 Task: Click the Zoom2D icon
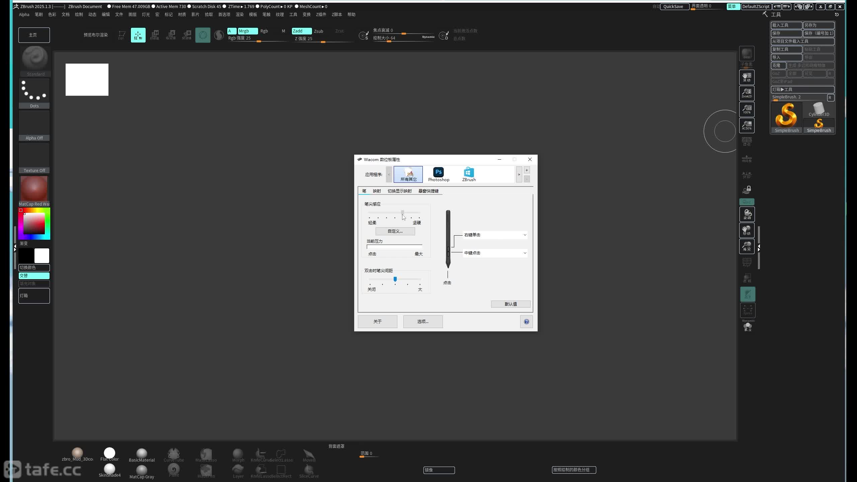tap(747, 93)
